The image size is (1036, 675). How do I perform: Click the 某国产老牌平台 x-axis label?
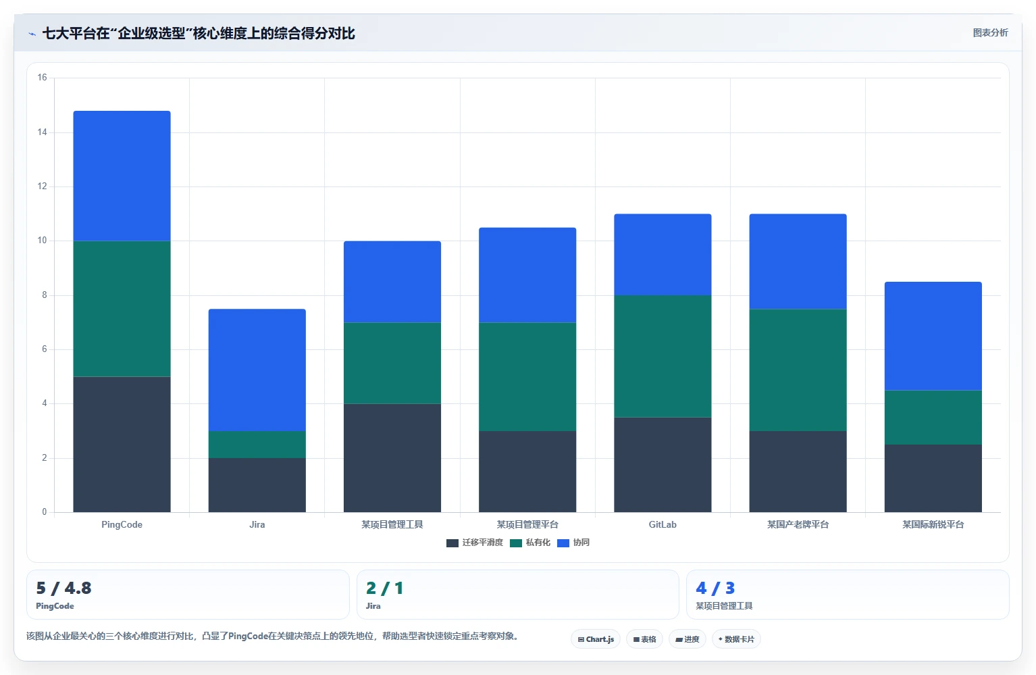[798, 524]
